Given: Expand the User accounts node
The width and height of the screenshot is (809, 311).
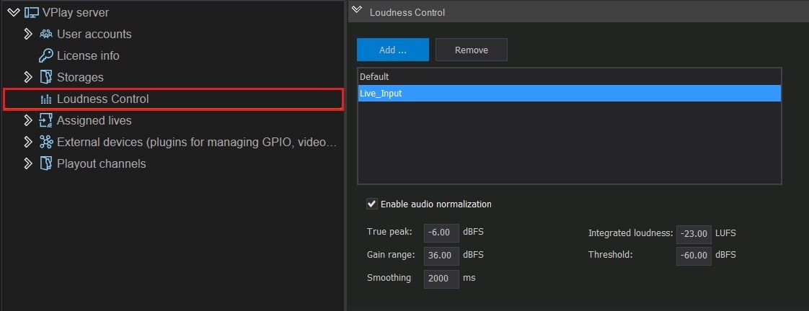Looking at the screenshot, I should coord(28,34).
